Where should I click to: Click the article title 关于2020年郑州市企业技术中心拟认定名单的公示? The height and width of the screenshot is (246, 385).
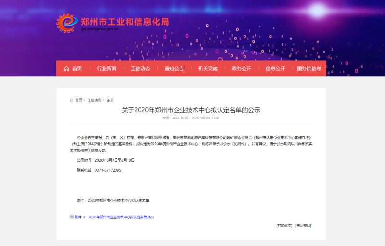(x=191, y=110)
